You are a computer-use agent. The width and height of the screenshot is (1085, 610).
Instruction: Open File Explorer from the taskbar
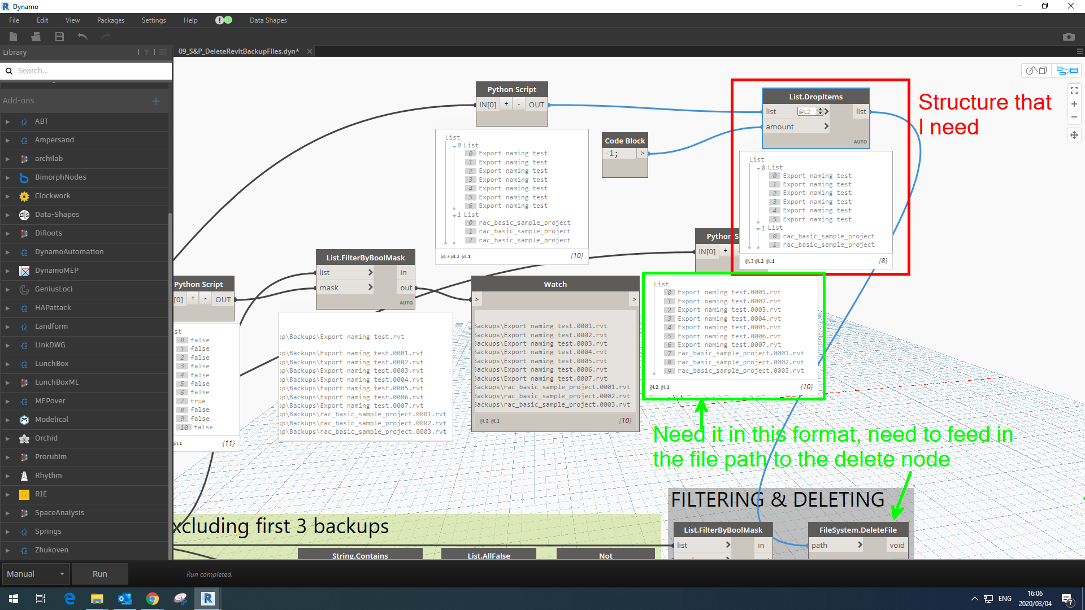pos(97,599)
